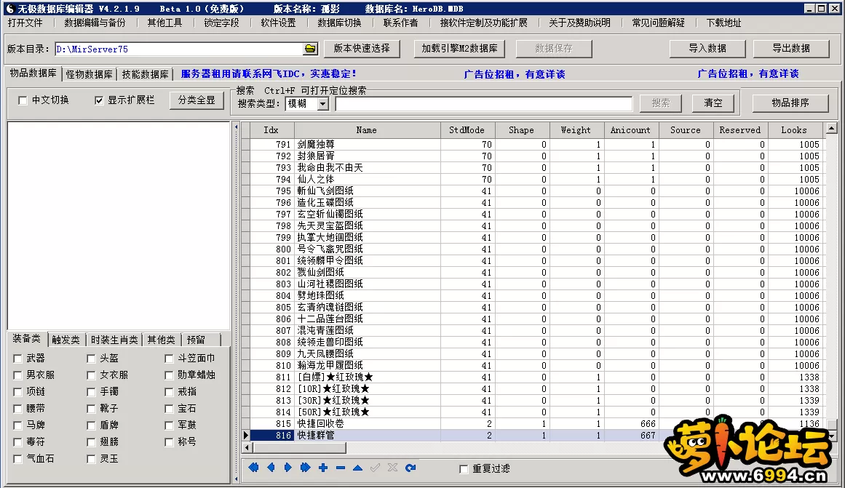Jump to first record in navigator
This screenshot has width=845, height=488.
coord(253,468)
